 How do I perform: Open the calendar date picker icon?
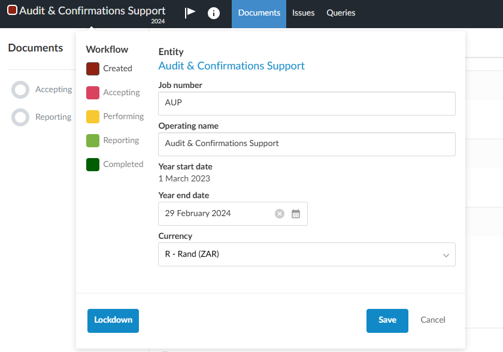(296, 214)
